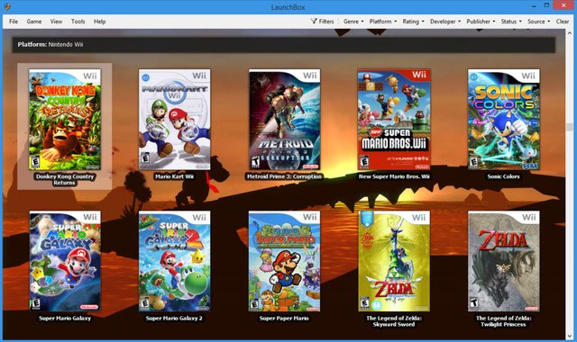Open the File menu
577x342 pixels.
pos(14,22)
